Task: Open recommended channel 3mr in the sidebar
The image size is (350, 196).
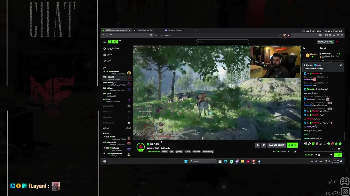Action: [117, 138]
